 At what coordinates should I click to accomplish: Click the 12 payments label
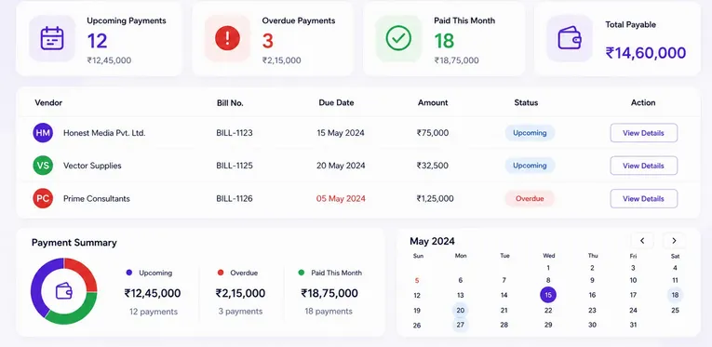click(x=154, y=312)
